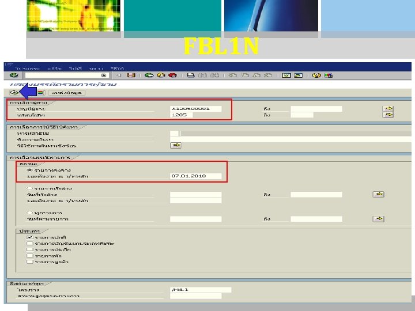
Task: Open the command field history dropdown
Action: 104,75
